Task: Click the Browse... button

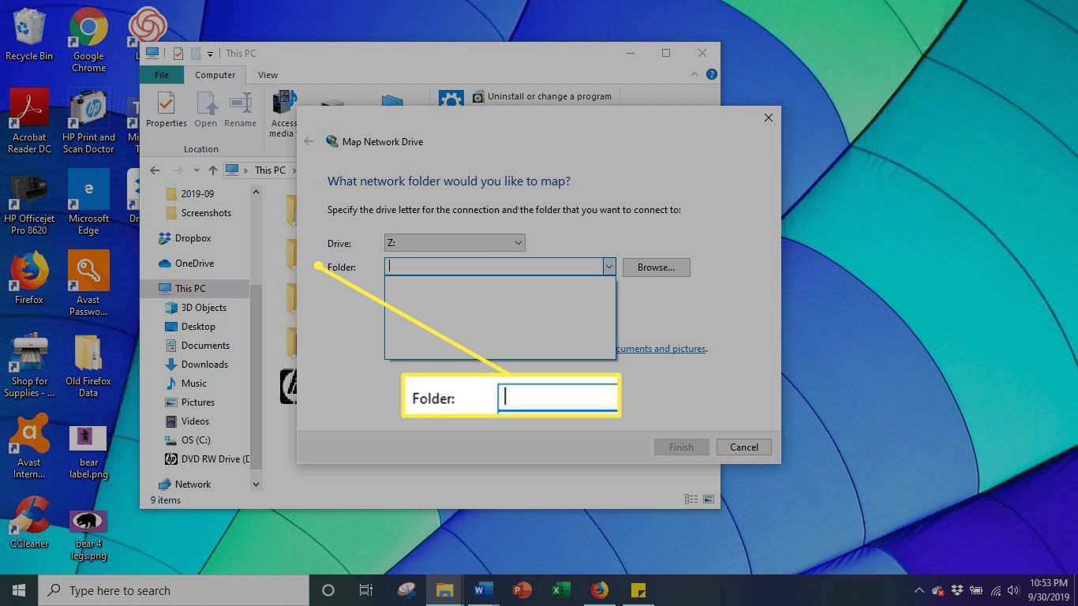Action: click(657, 267)
